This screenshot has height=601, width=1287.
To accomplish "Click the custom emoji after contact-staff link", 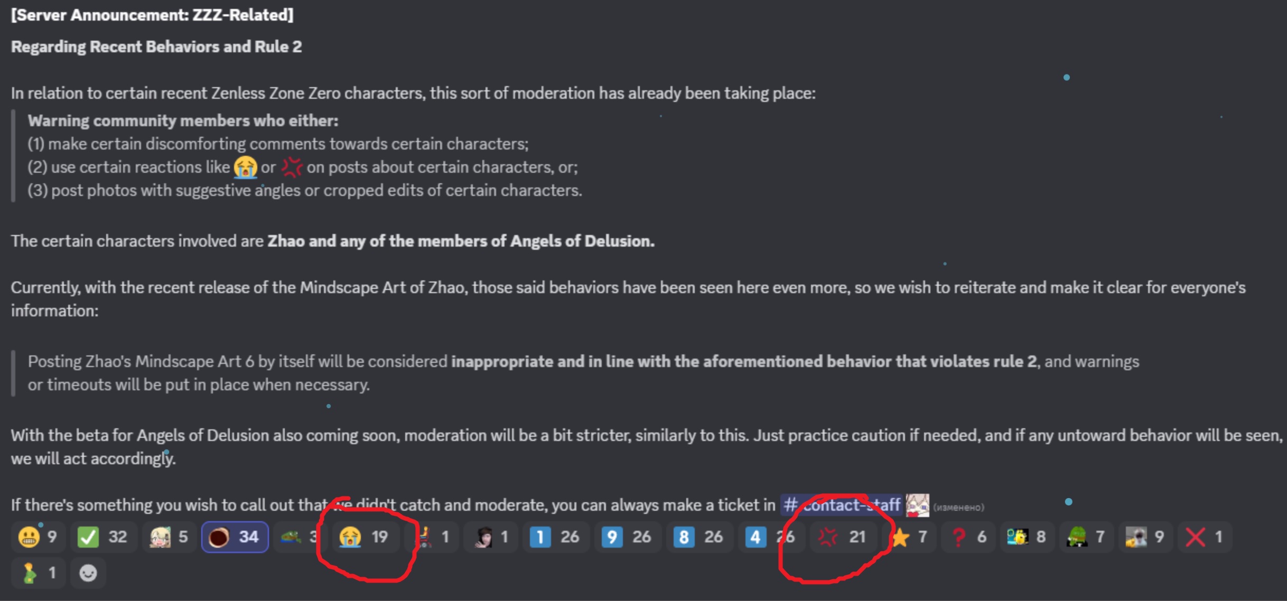I will (918, 505).
